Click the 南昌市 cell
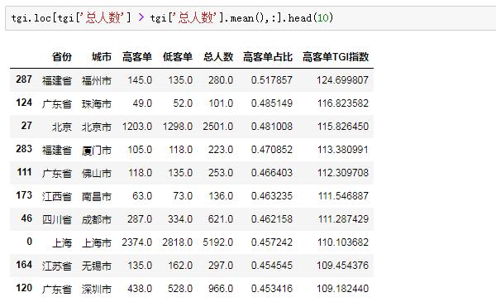 click(97, 196)
